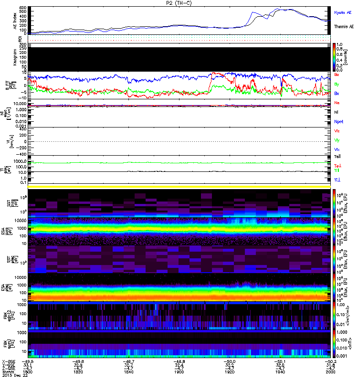Click the ESA ion spectrogram panel
The image size is (358, 382).
(x=179, y=231)
